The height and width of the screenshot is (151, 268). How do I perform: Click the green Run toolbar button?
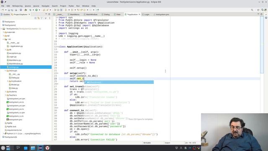pos(36,10)
